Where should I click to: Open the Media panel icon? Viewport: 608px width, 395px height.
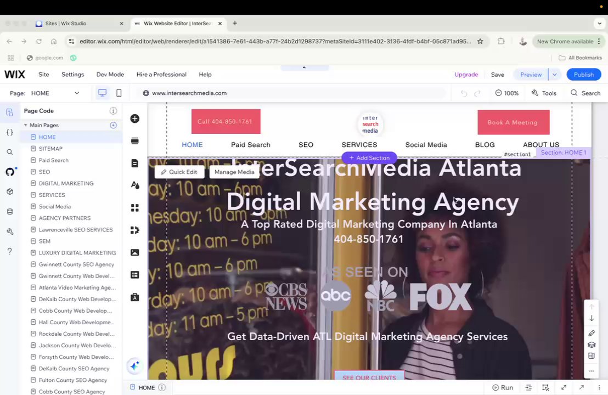pyautogui.click(x=134, y=252)
